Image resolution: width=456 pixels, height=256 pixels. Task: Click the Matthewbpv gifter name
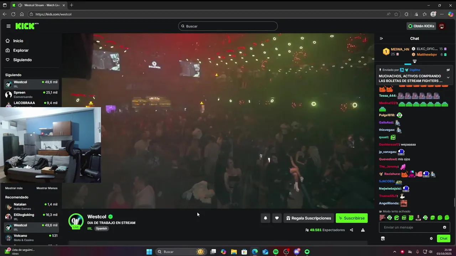pos(427,54)
